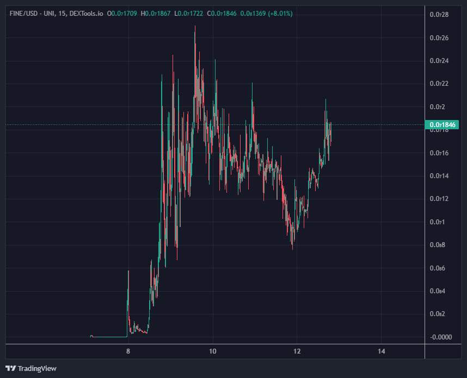Click the TradingView logo link
The width and height of the screenshot is (467, 378).
click(x=31, y=368)
